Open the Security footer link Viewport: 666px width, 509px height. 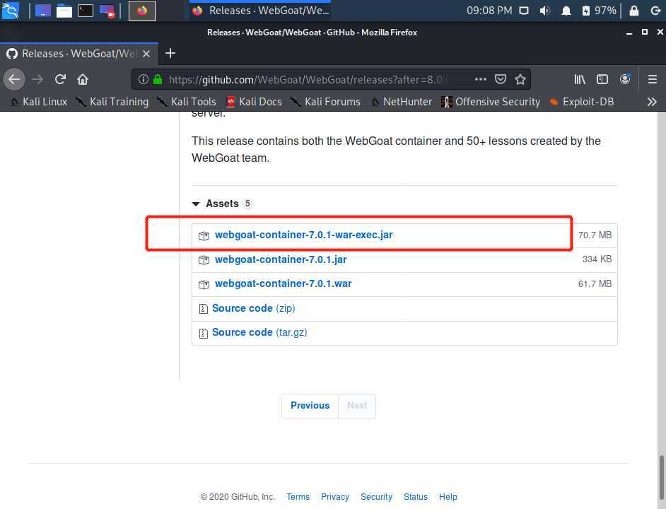[376, 497]
